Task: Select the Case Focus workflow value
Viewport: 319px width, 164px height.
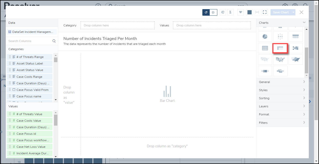Action: point(30,140)
